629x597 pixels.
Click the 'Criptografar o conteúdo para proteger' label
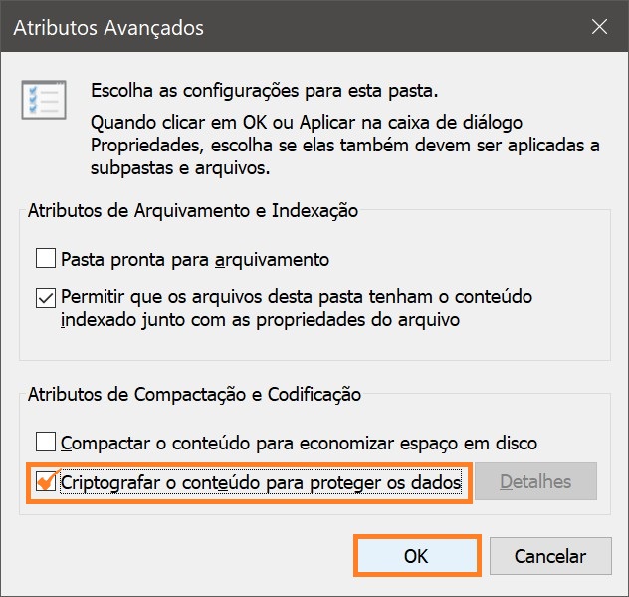[261, 482]
